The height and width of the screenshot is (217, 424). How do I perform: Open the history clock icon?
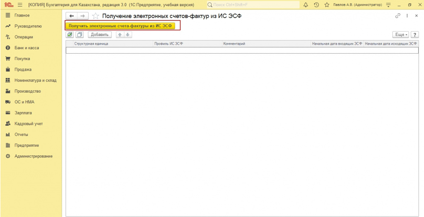tap(316, 5)
